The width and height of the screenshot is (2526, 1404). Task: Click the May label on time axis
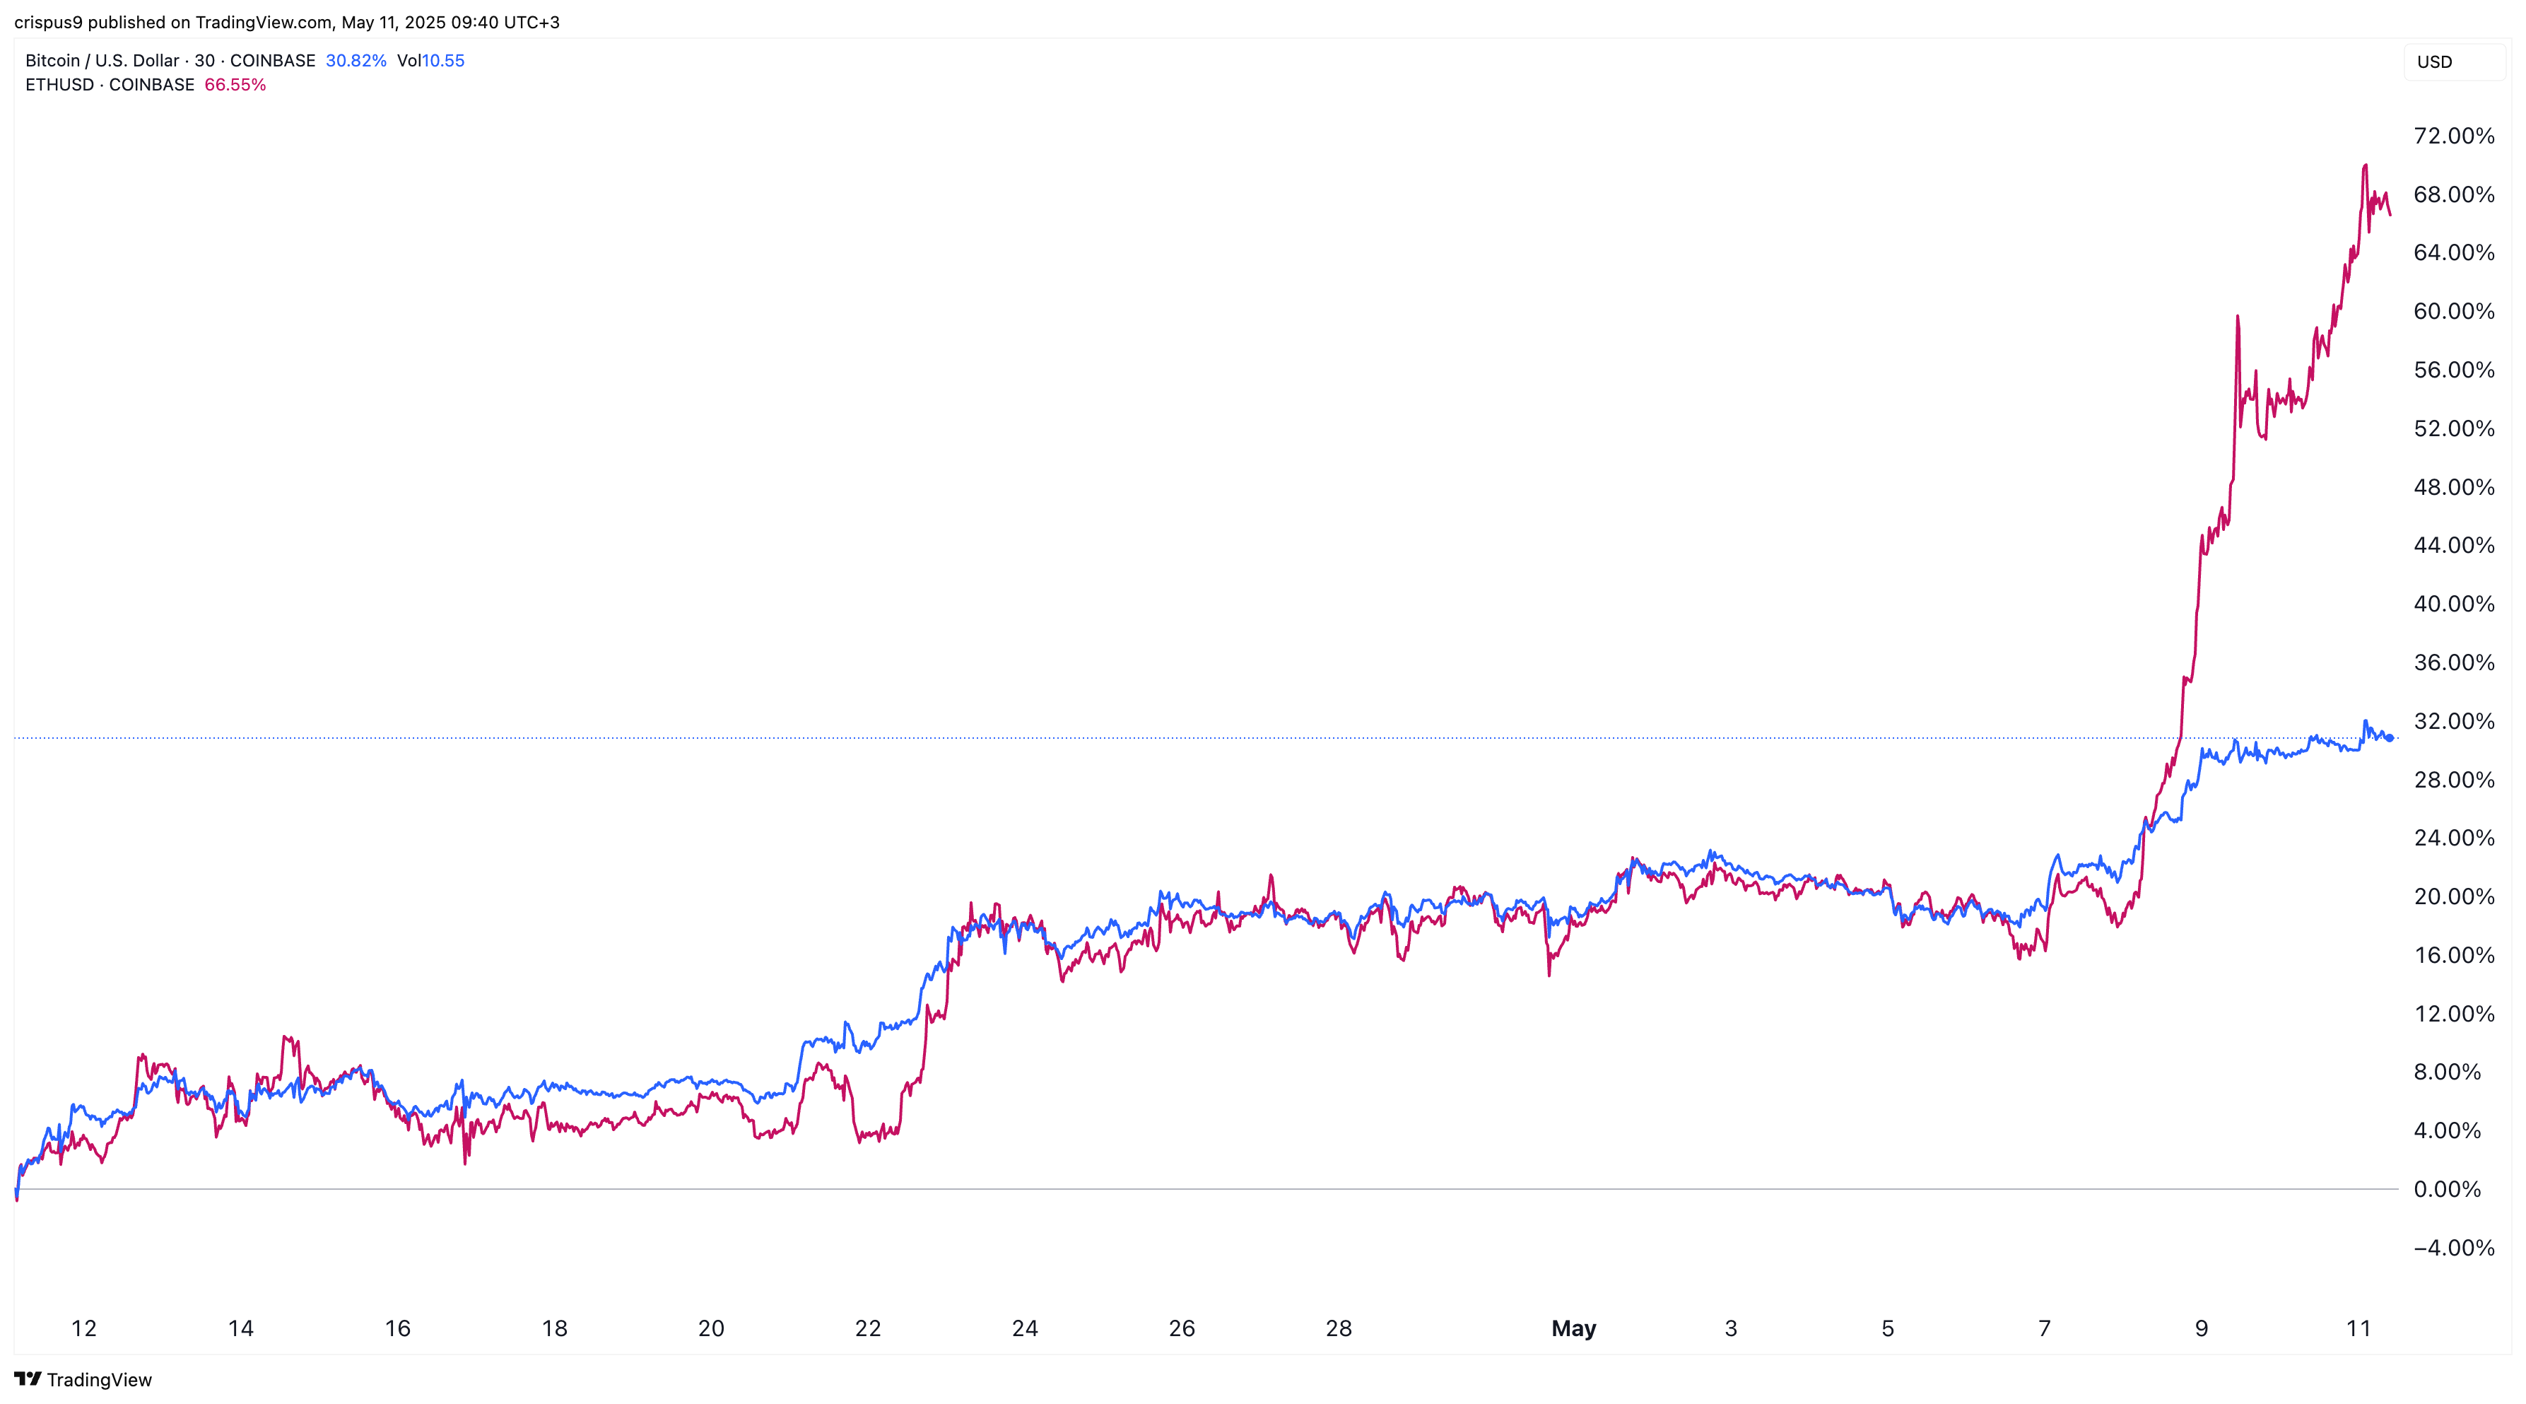[1573, 1328]
